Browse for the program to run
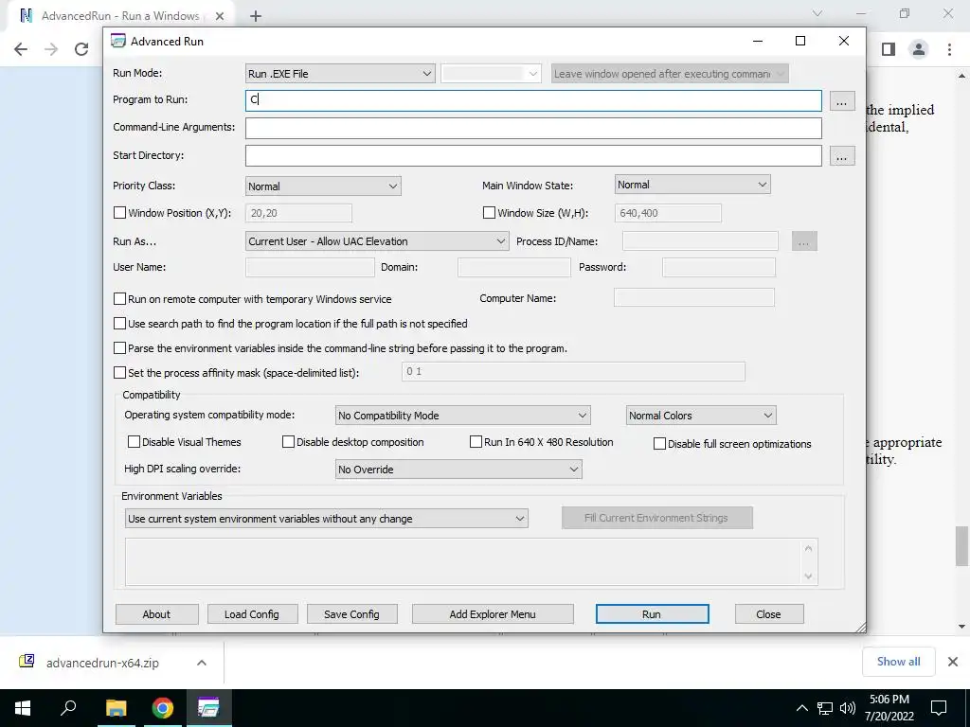Screen dimensions: 970x727 (x=841, y=101)
